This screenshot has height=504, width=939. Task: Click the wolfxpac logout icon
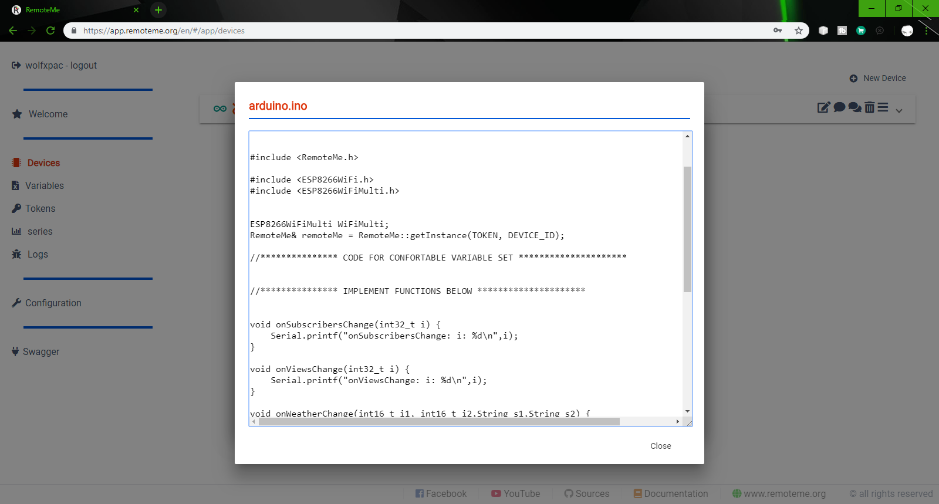coord(16,65)
